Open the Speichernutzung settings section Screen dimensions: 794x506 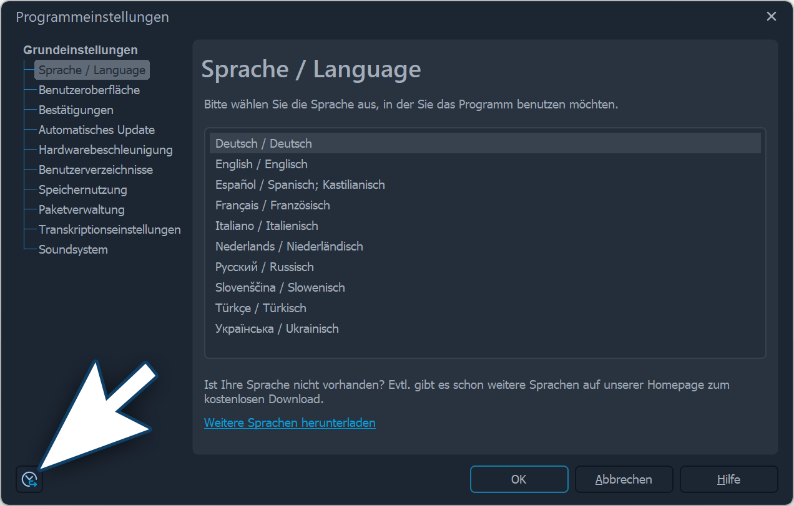coord(83,189)
